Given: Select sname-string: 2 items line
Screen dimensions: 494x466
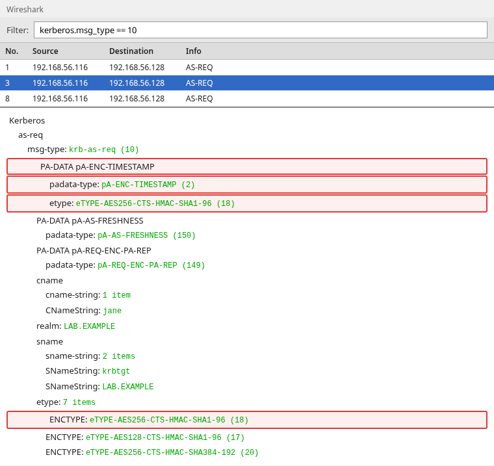Looking at the screenshot, I should [x=90, y=356].
